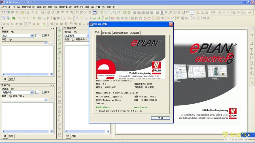This screenshot has width=255, height=143.
Task: Click pin arrow on 页 panel header
Action: [51, 28]
